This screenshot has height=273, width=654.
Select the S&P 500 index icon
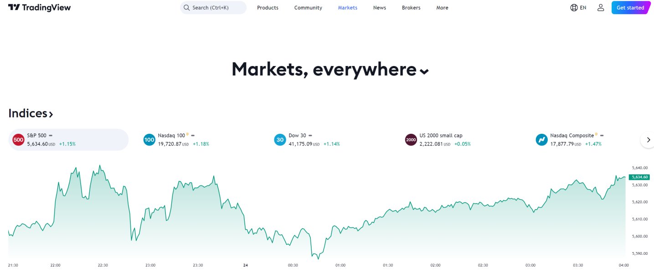pyautogui.click(x=18, y=140)
